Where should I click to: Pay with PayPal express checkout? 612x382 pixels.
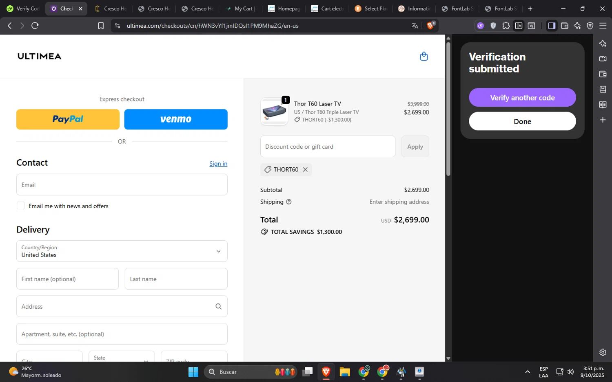(x=68, y=119)
